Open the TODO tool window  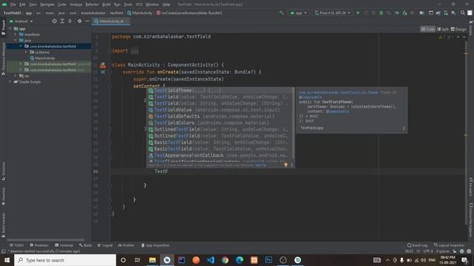coord(16,245)
